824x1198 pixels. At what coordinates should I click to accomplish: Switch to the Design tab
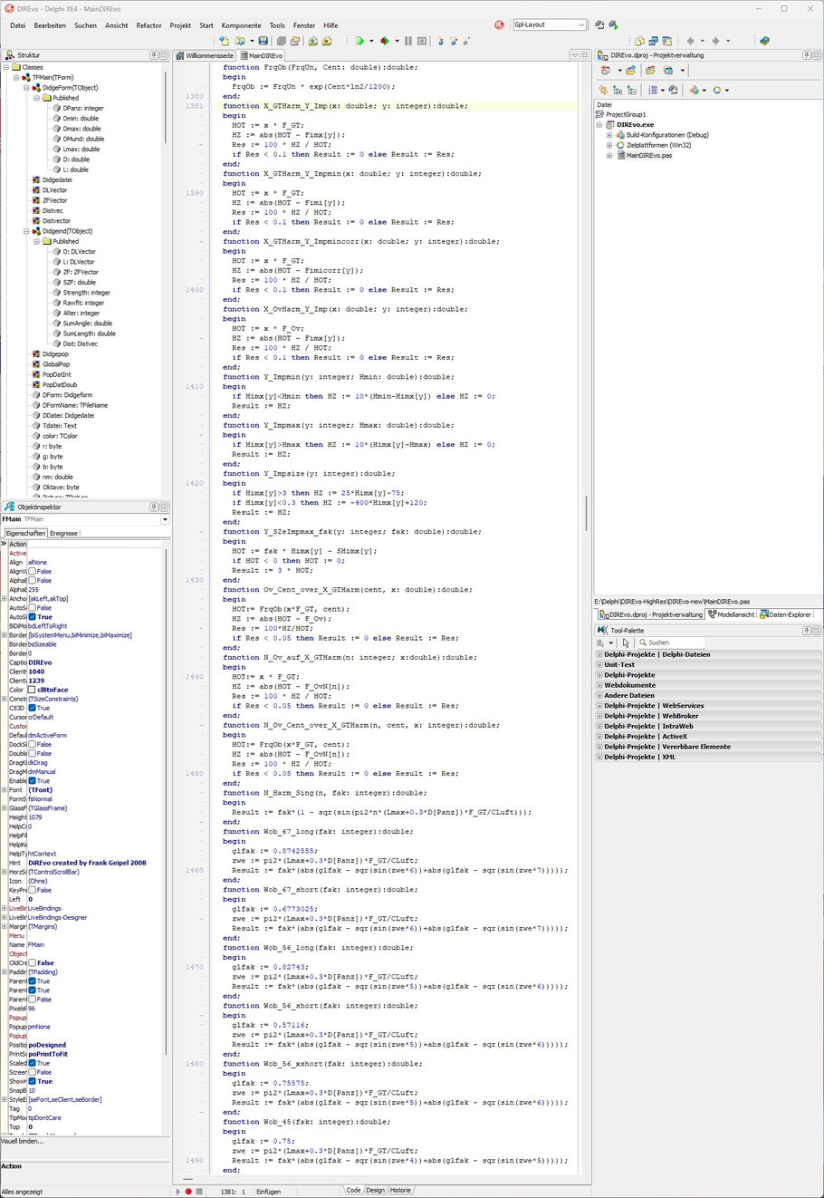(375, 1190)
